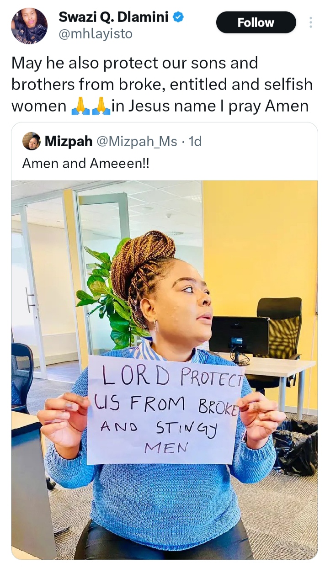Click the blue verified badge
The image size is (325, 568).
(x=179, y=18)
